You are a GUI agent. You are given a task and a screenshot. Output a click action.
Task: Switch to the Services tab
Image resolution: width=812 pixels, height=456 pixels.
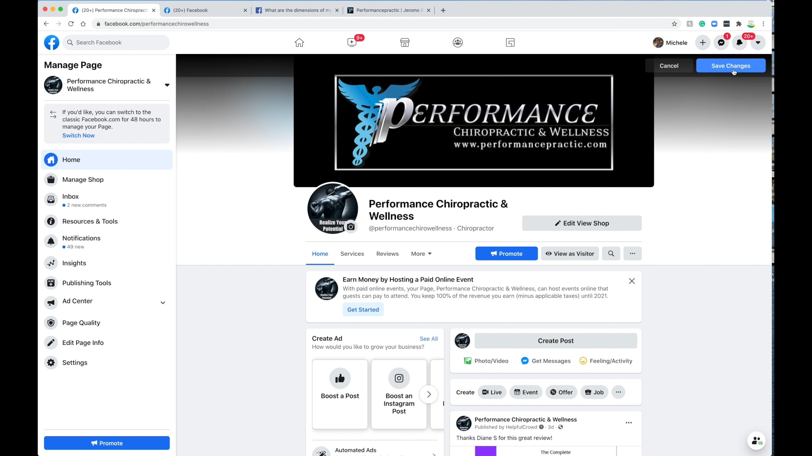(x=352, y=253)
